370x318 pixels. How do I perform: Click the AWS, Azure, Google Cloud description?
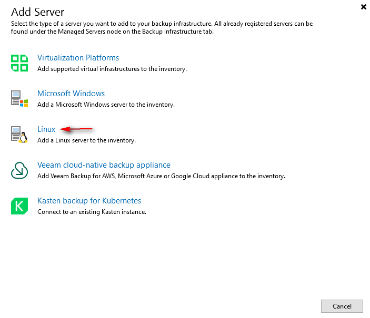tap(161, 176)
